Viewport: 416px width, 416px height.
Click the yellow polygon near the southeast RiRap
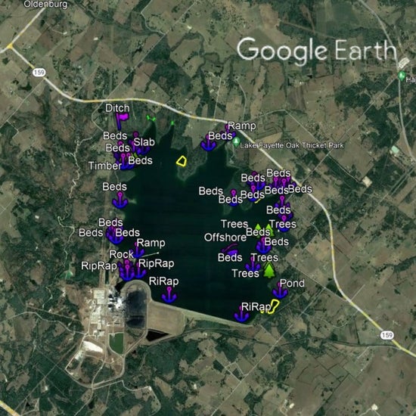272,307
